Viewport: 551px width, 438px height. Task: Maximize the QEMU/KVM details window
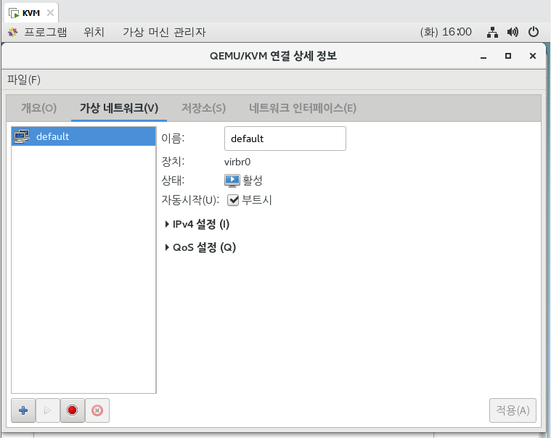508,56
